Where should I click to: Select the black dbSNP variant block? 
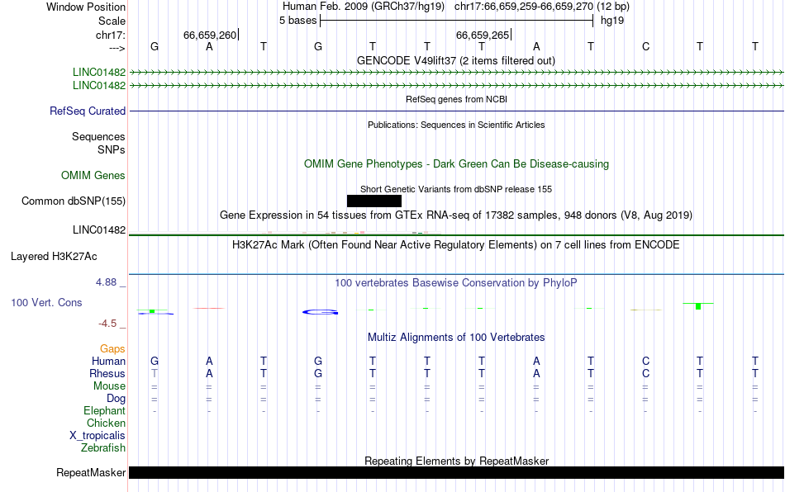click(374, 201)
